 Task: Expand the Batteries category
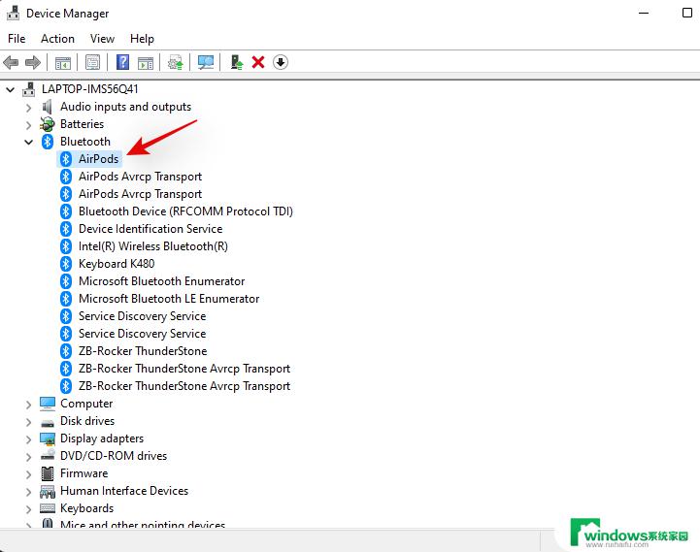pos(28,125)
